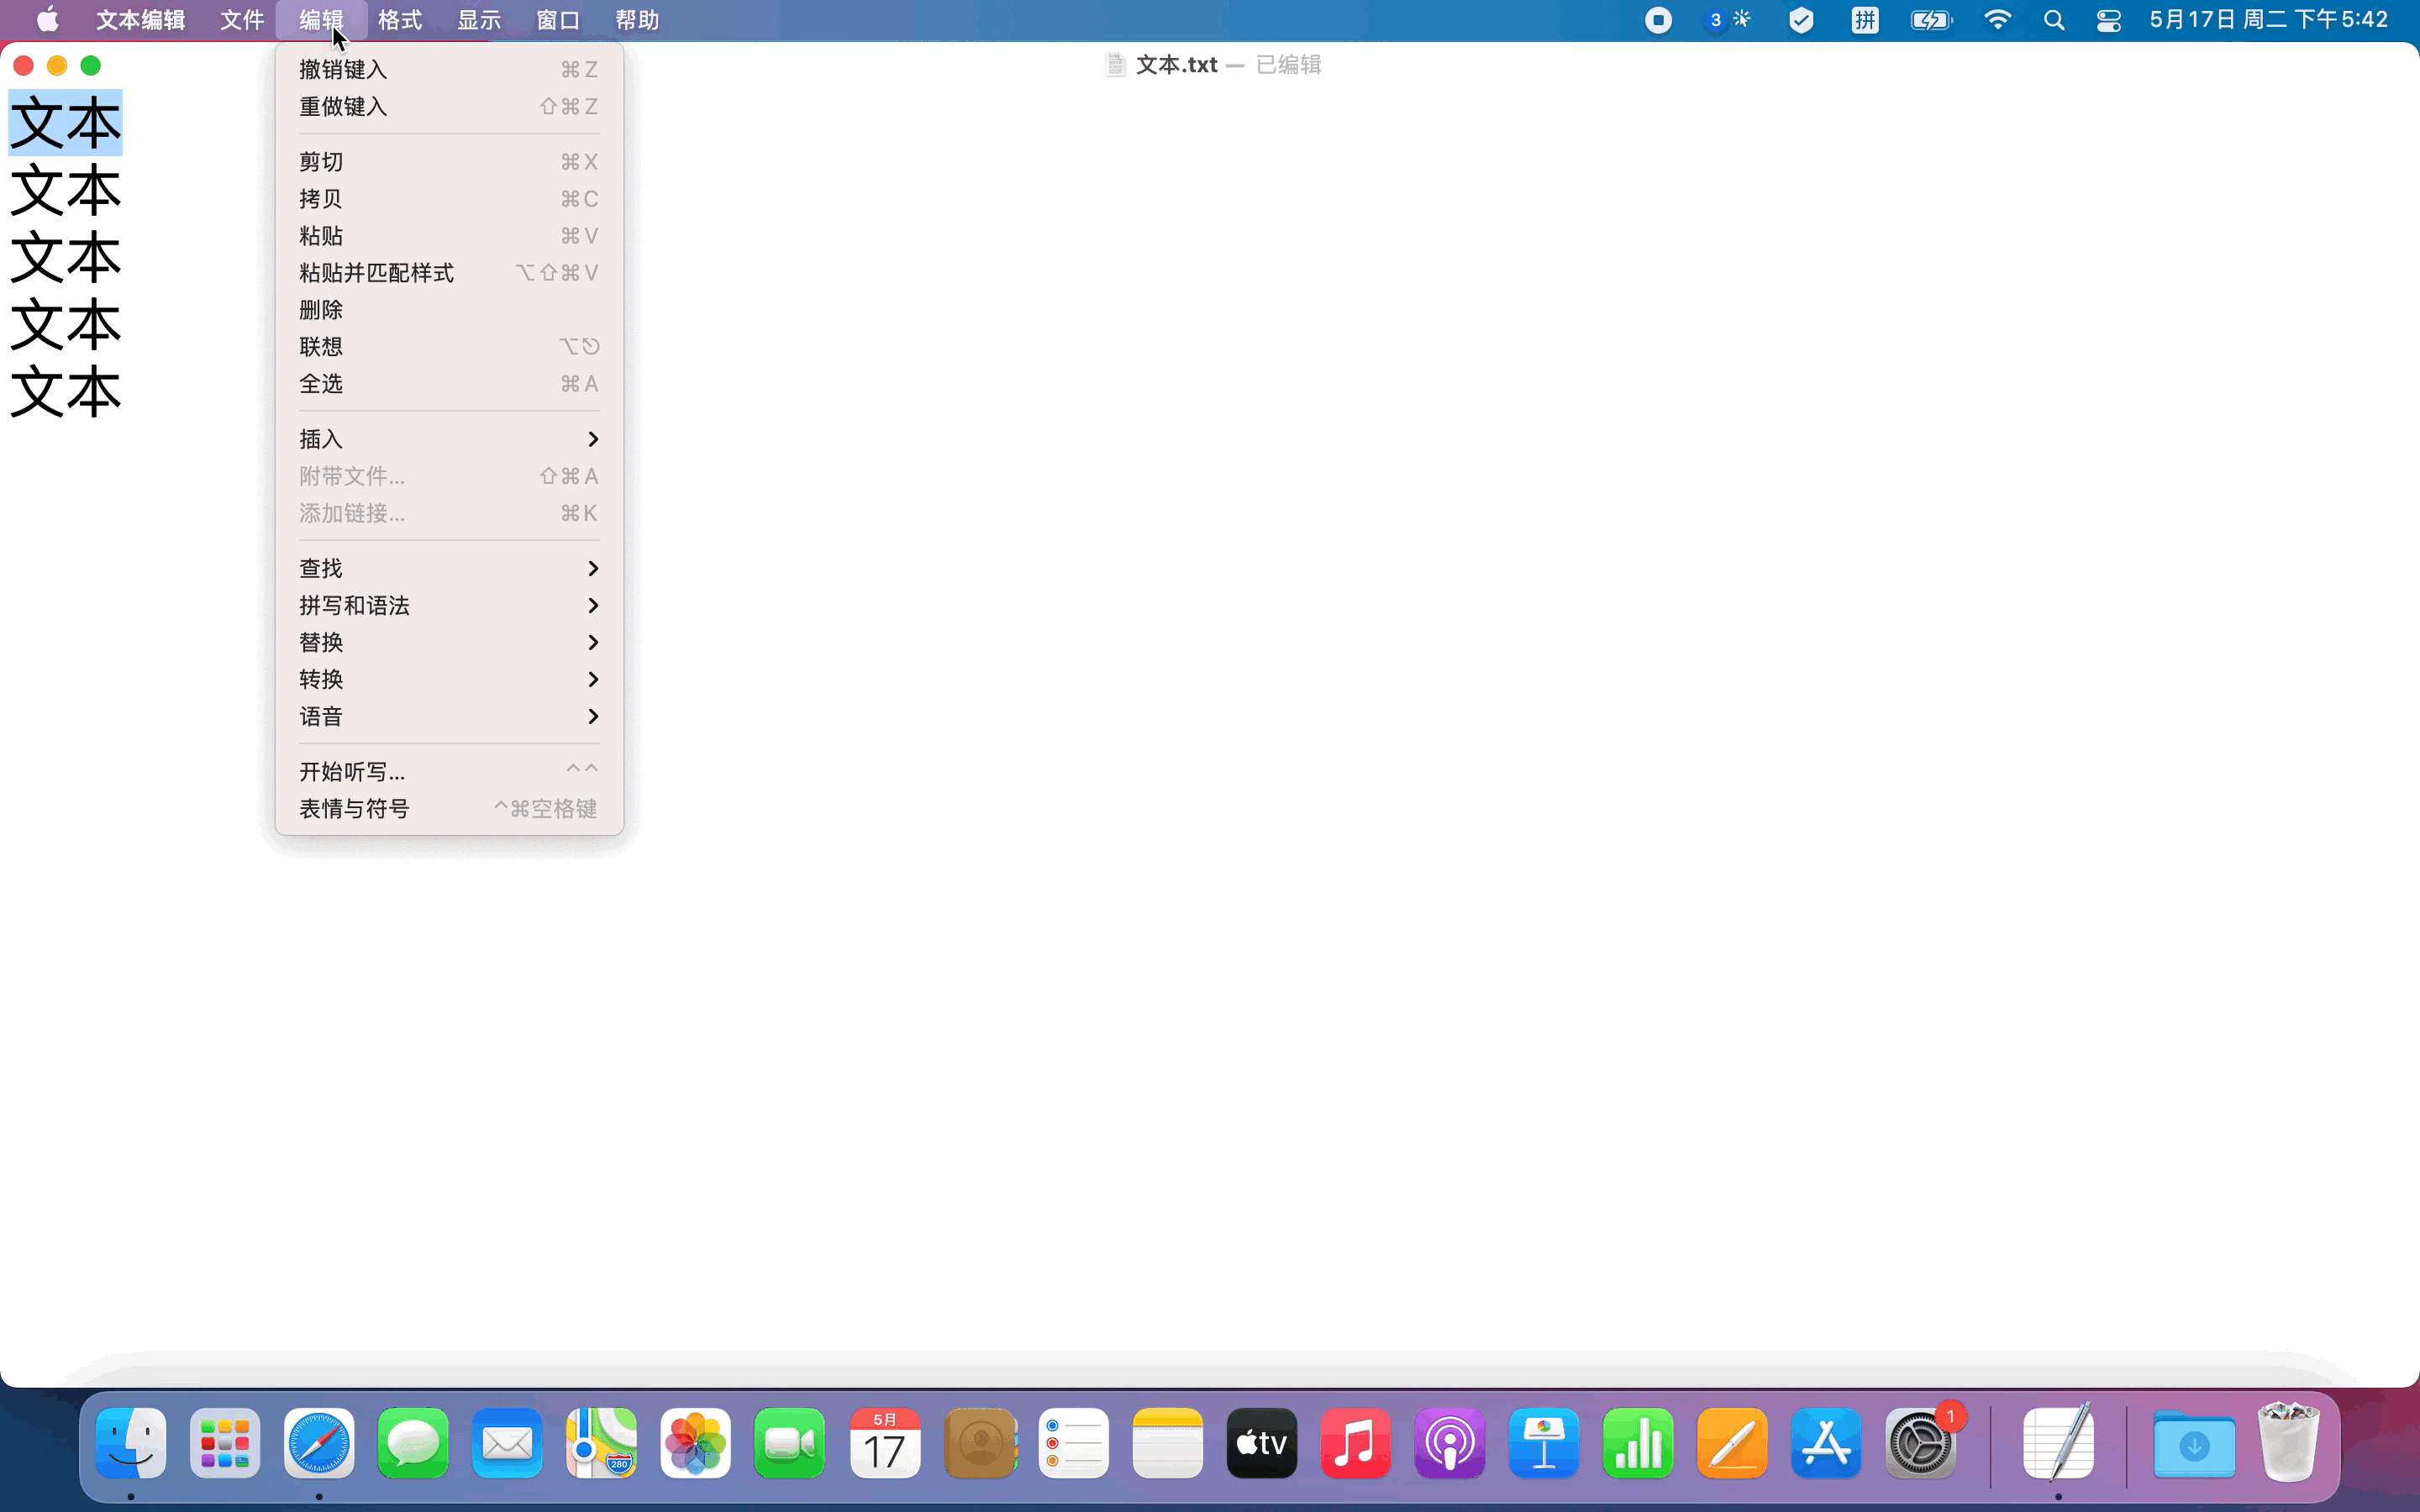The image size is (2420, 1512).
Task: Click the Spotlight search icon
Action: [2054, 20]
